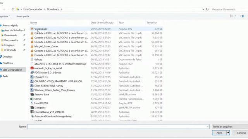Select VLC file sized 39.804 KB
Image resolution: width=248 pixels, height=139 pixels.
(x=96, y=33)
